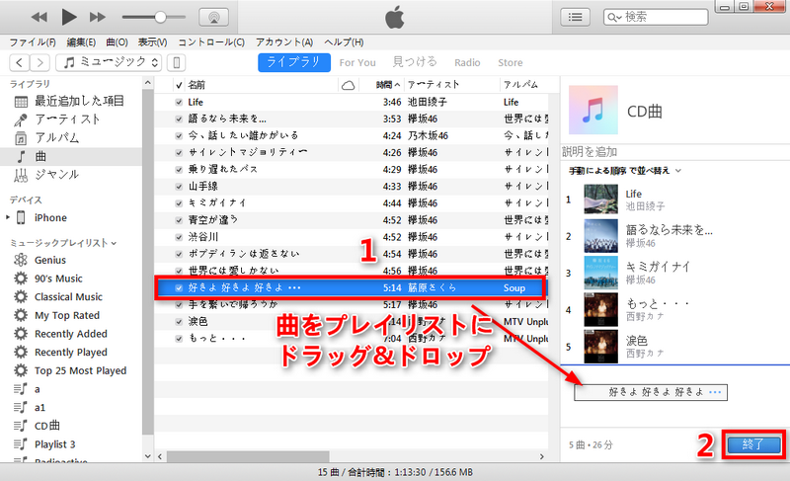
Task: Open the Up Next list icon
Action: [x=576, y=17]
